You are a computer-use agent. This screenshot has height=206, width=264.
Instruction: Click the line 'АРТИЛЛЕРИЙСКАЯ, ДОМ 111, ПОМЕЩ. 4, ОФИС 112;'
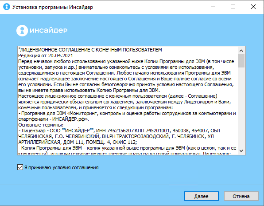(x=78, y=142)
